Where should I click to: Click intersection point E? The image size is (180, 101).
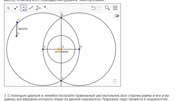[61, 18]
